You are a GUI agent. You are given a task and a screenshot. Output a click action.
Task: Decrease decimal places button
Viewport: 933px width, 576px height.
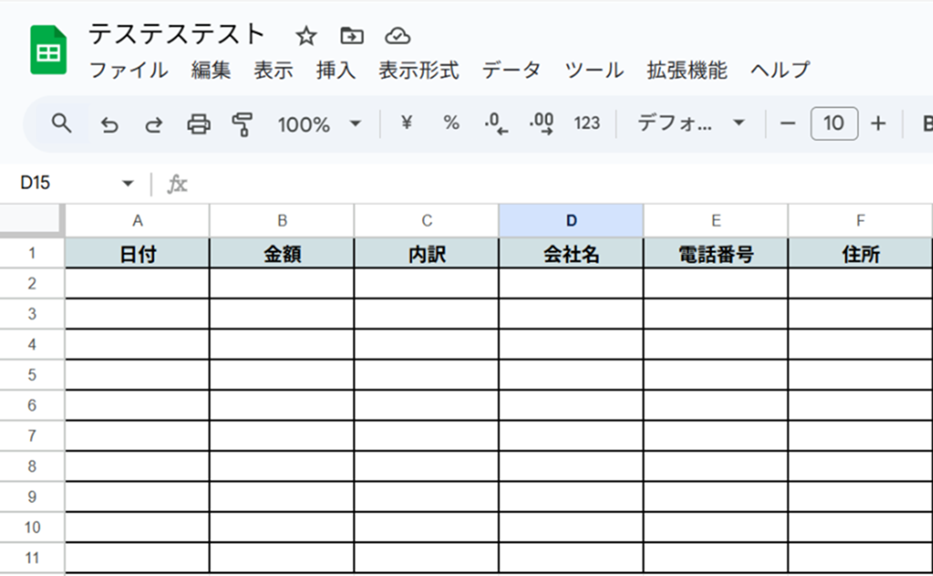[496, 124]
